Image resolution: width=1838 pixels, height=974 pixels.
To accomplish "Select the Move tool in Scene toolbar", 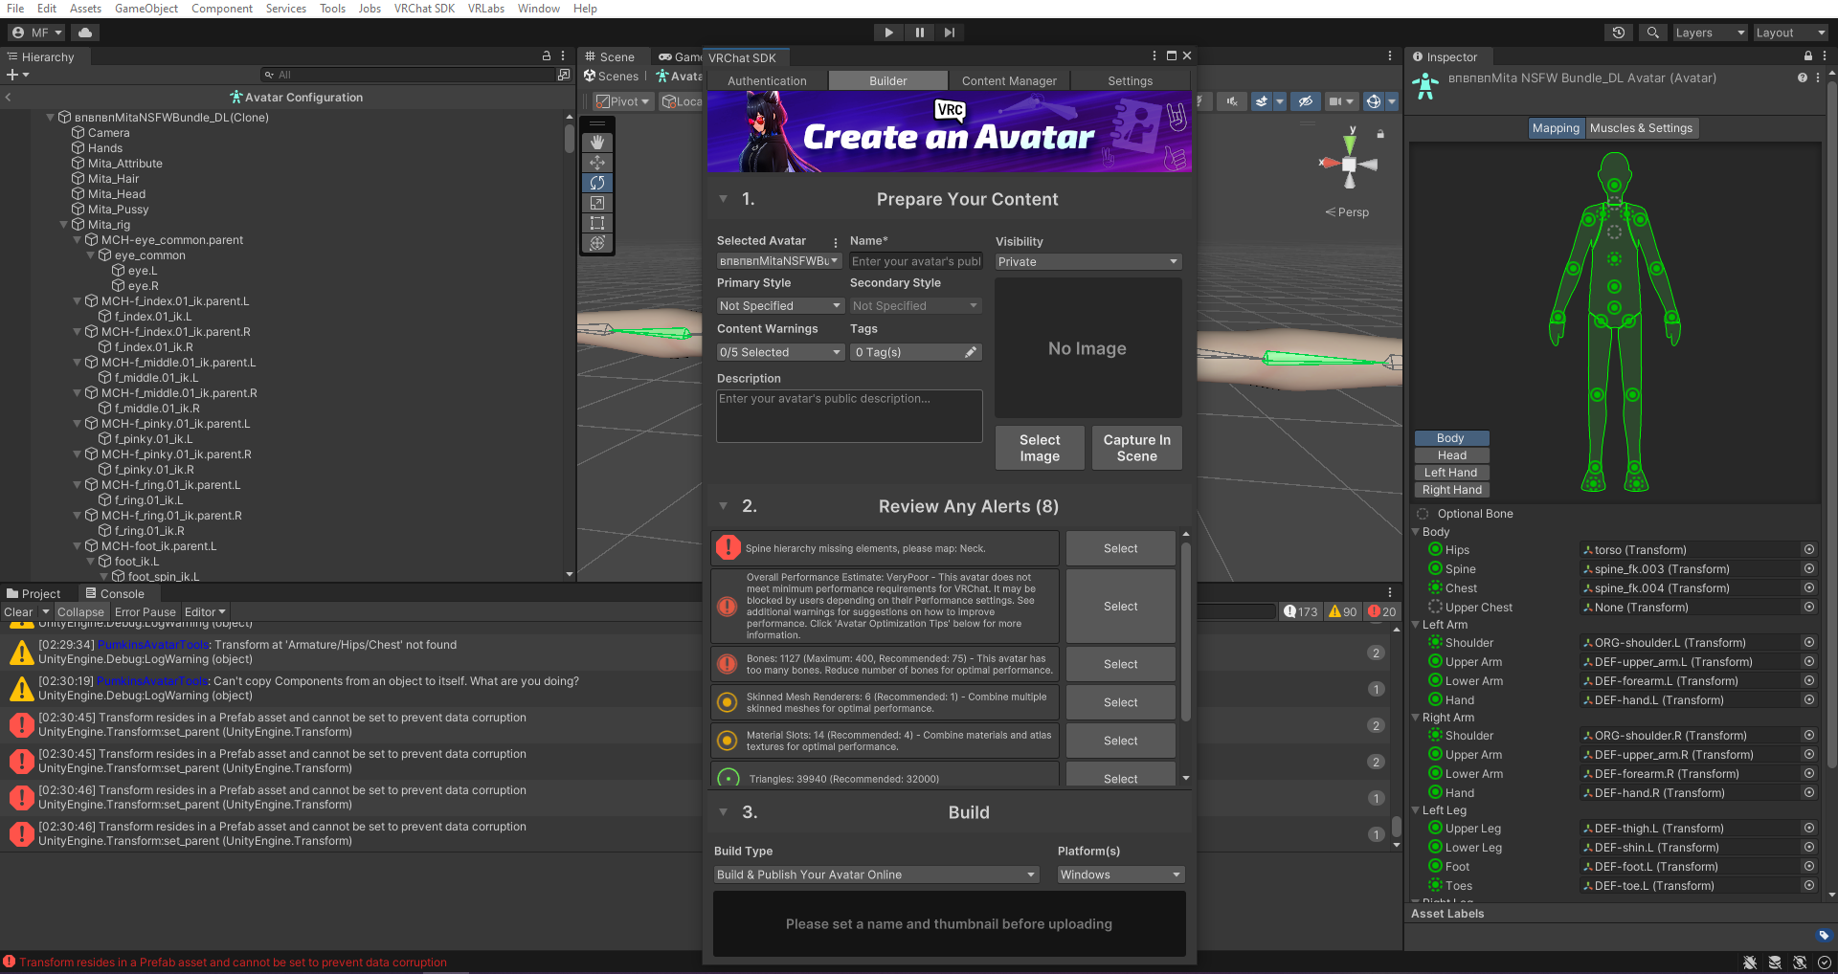I will [x=597, y=163].
